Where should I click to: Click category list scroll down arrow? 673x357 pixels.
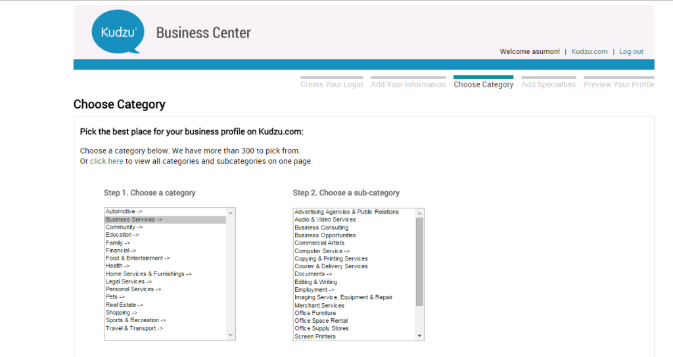231,335
